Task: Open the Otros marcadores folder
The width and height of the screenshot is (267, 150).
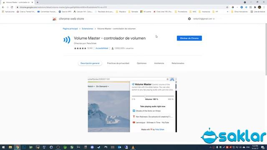Action: [x=239, y=12]
